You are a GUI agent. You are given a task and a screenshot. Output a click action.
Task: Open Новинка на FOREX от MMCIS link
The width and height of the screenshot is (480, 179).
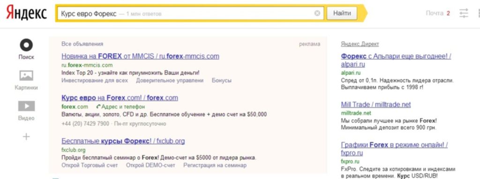click(140, 56)
